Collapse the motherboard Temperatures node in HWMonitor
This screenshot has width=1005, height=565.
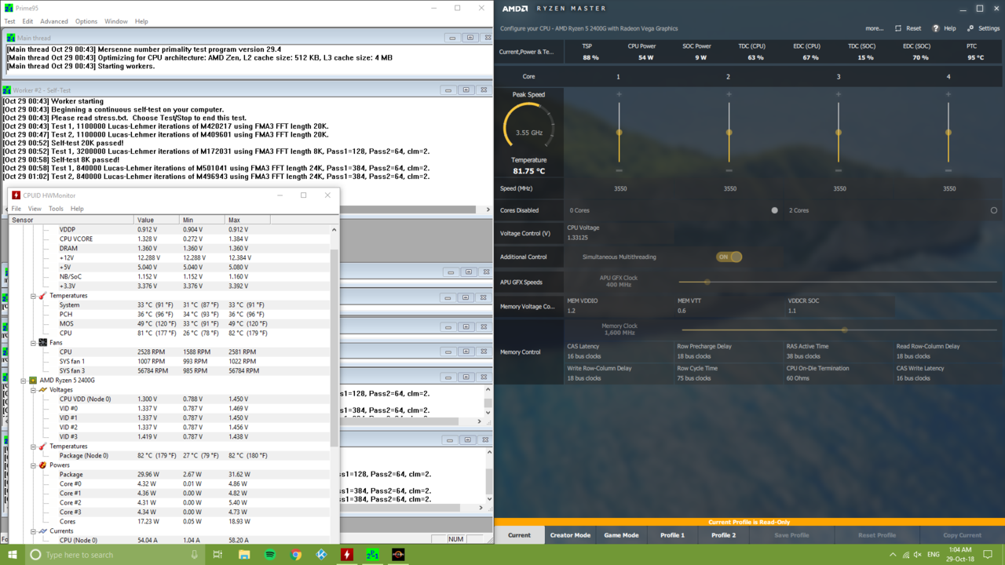[x=33, y=296]
